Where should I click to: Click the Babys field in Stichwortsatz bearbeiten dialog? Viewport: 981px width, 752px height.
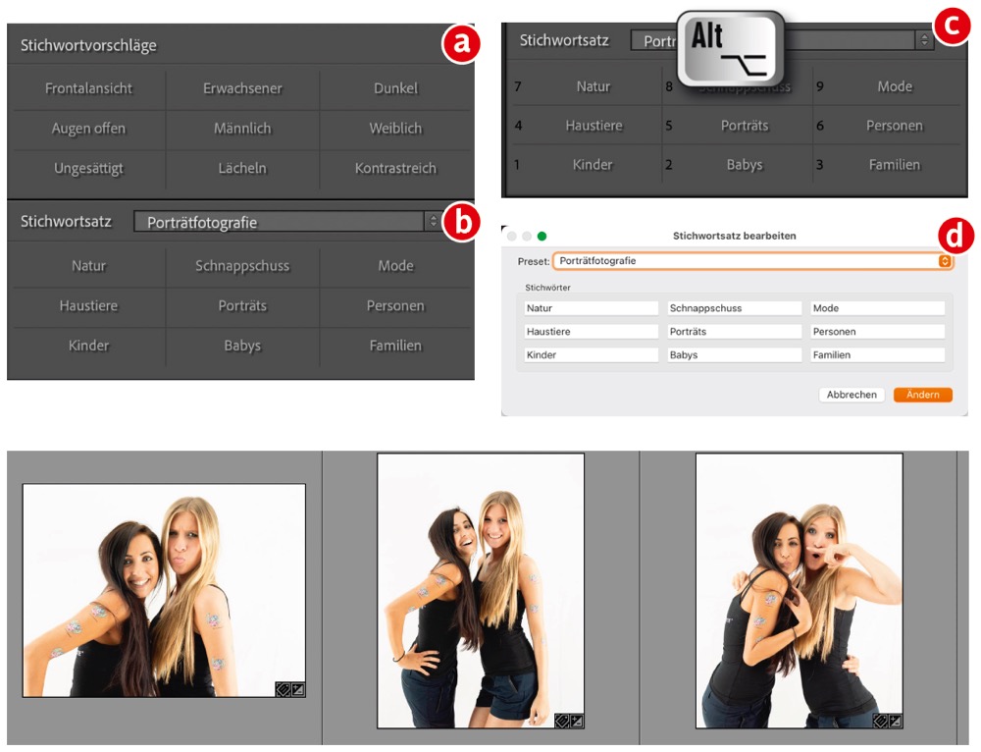click(735, 355)
